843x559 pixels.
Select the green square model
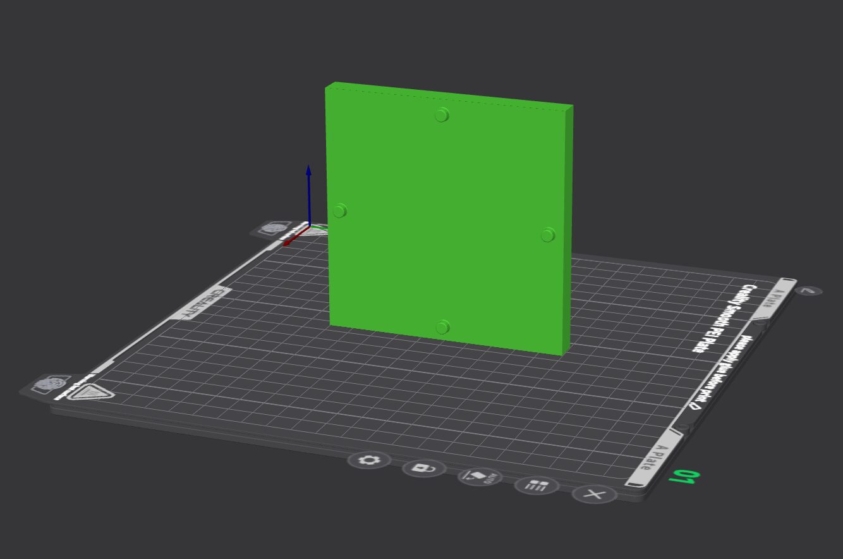click(x=449, y=218)
